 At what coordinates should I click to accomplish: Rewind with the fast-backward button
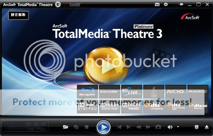[138, 127]
